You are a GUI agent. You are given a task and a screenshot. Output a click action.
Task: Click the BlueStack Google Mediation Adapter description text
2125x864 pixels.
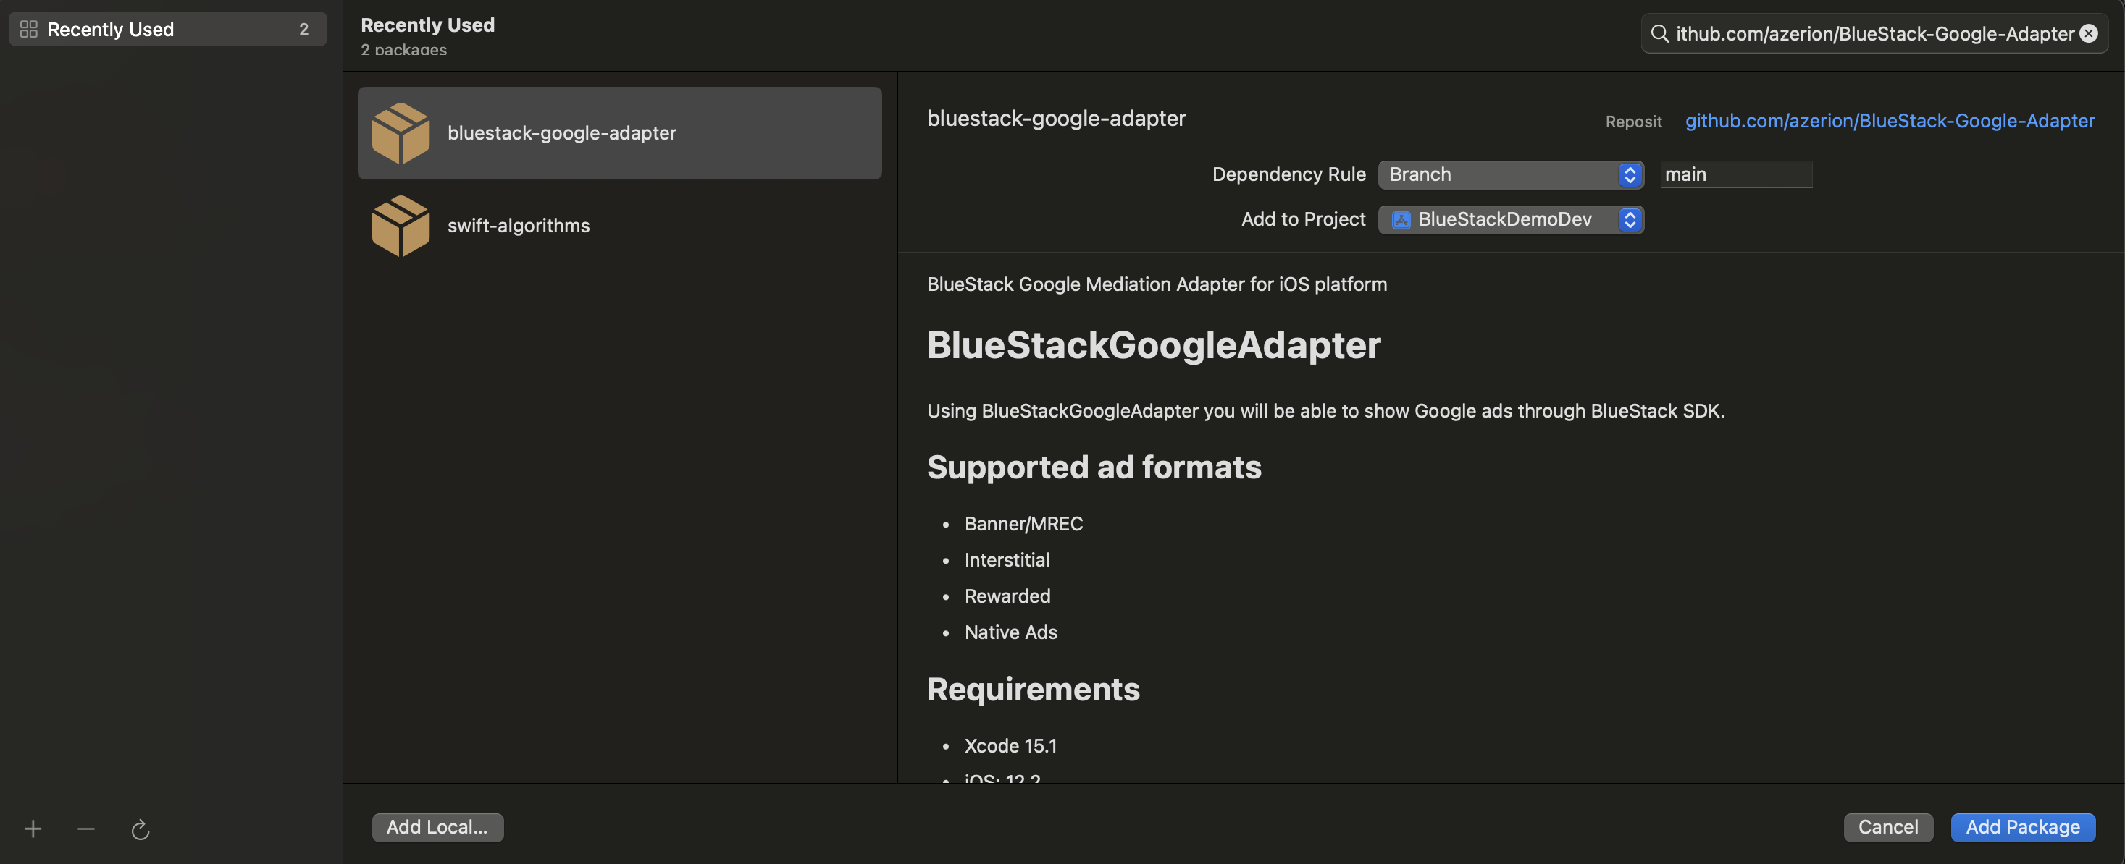point(1157,284)
